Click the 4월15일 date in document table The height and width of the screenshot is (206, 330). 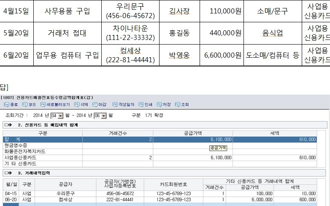(x=16, y=11)
